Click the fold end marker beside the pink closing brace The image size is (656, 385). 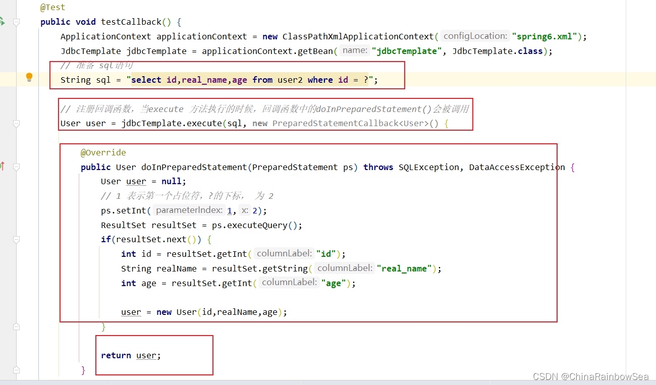tap(16, 370)
